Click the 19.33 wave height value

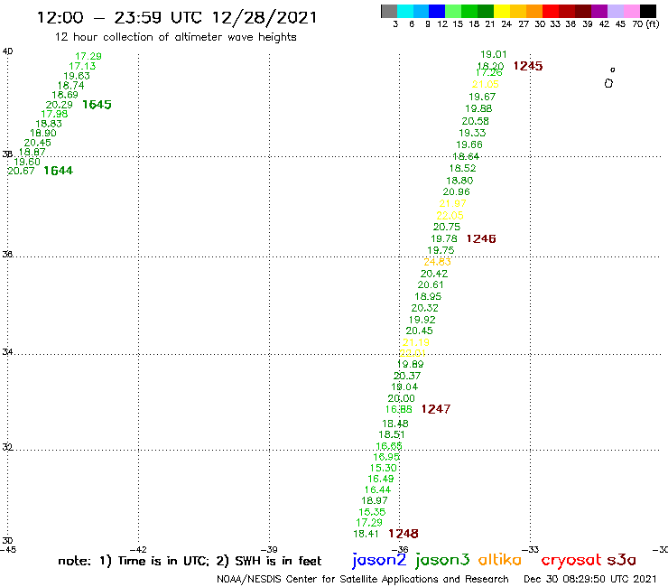pos(472,133)
